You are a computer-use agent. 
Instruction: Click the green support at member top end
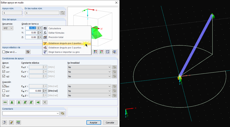[213, 16]
